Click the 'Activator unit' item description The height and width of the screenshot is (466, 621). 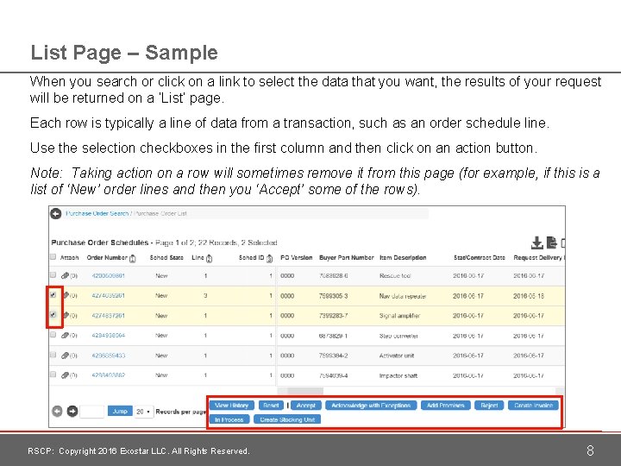pos(397,356)
